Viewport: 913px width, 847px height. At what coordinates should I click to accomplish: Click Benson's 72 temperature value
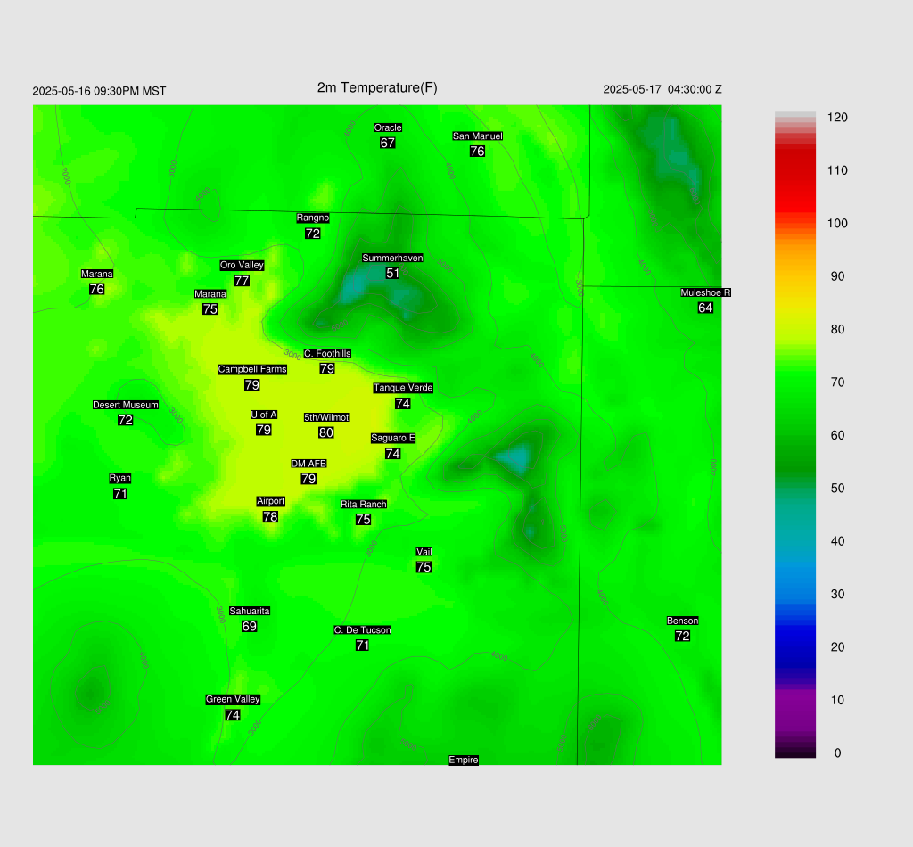coord(682,636)
